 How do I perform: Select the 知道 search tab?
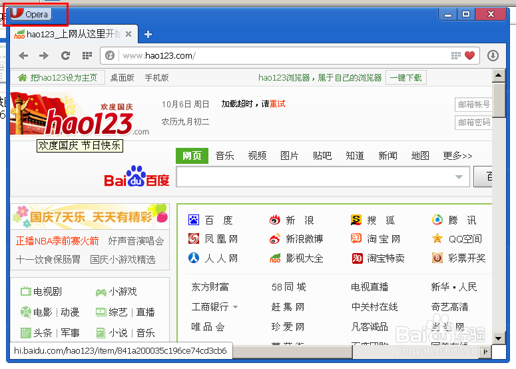click(355, 156)
